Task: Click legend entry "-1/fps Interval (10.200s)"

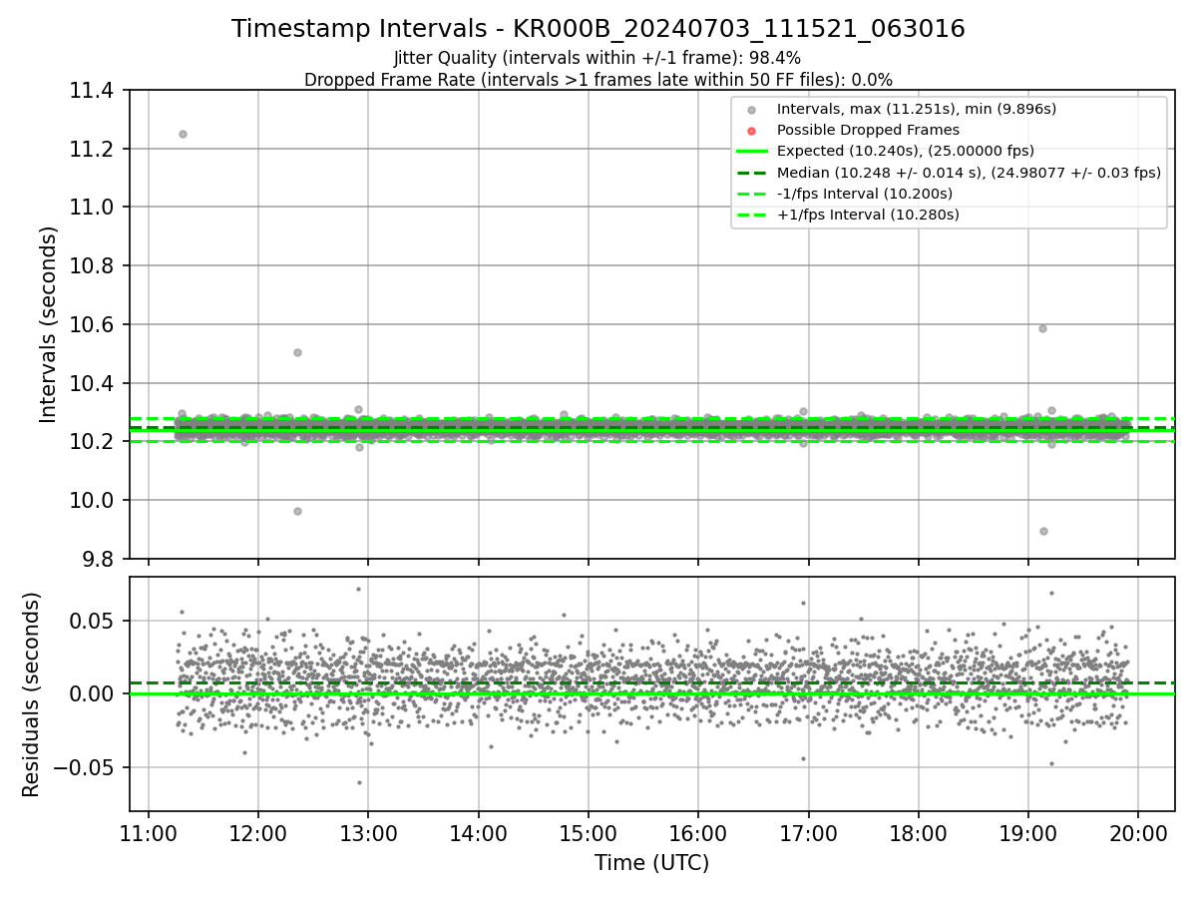Action: click(x=864, y=194)
